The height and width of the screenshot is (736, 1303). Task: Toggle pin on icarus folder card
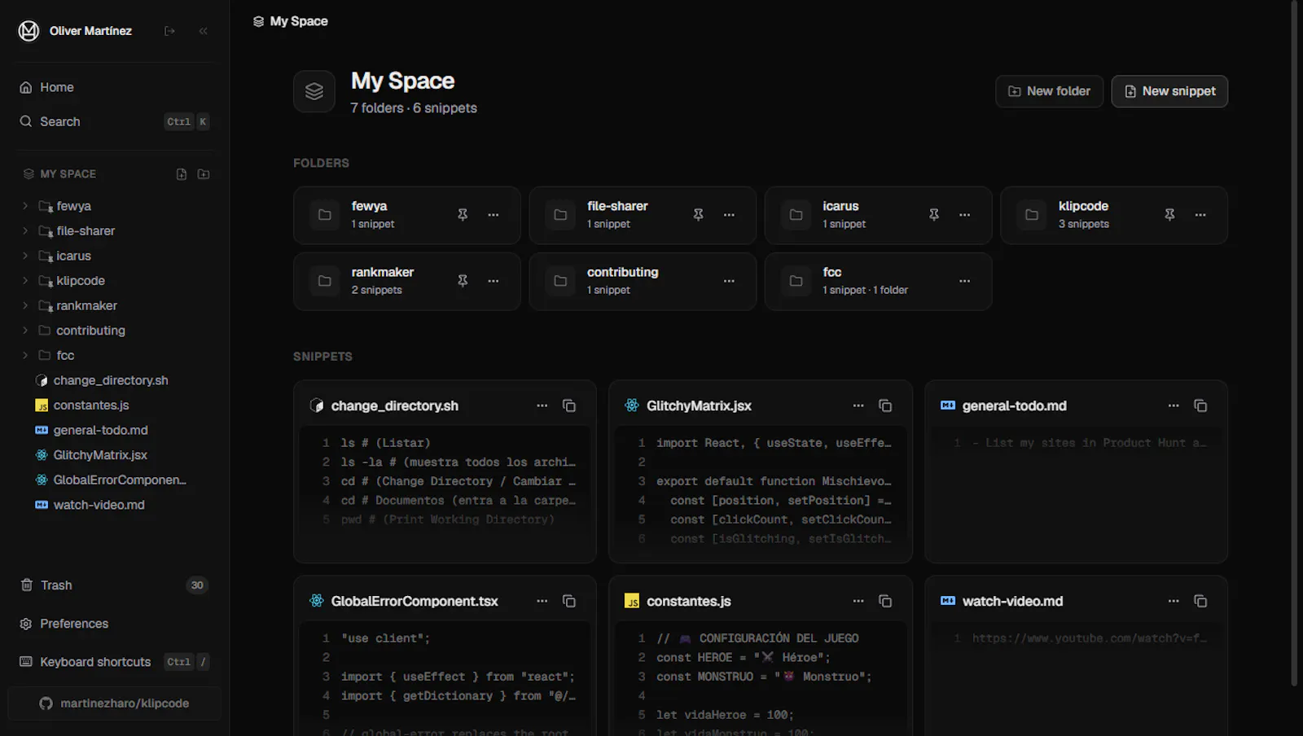click(x=934, y=215)
